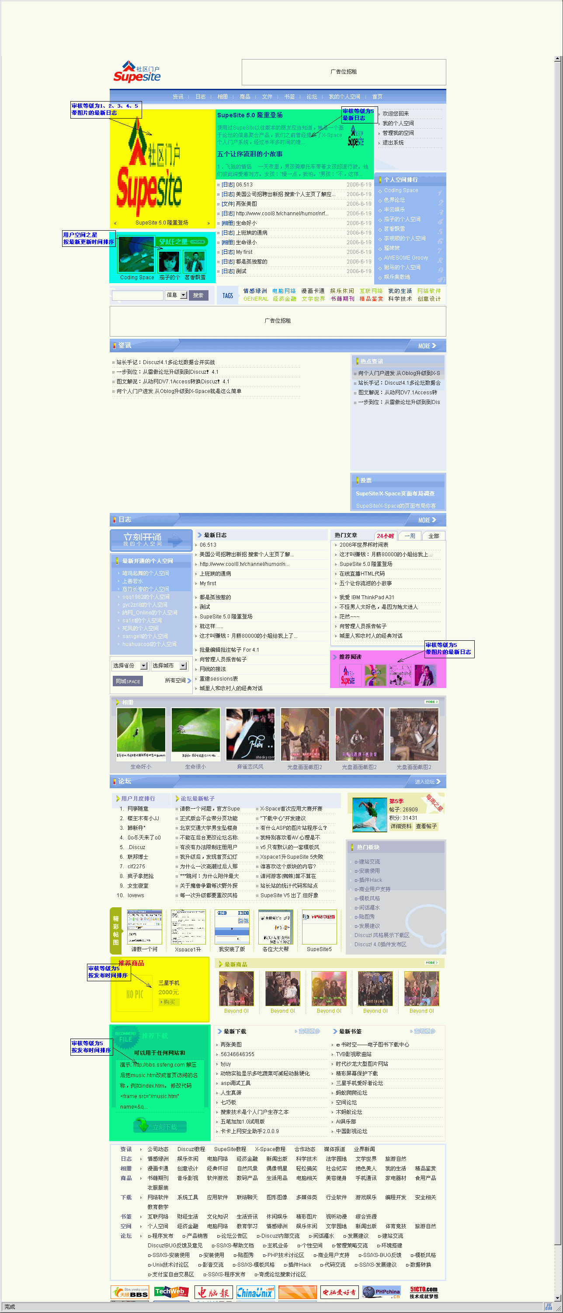
Task: Open Coding Space avatar in SPACE之星
Action: (x=136, y=254)
